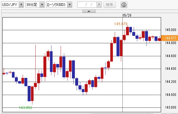
Task: Click the current price tag 144.877
Action: coord(169,38)
